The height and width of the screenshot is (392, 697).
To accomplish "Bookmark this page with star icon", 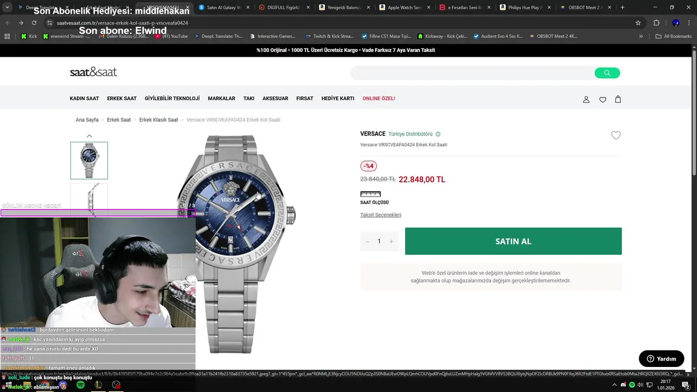I will tap(638, 23).
